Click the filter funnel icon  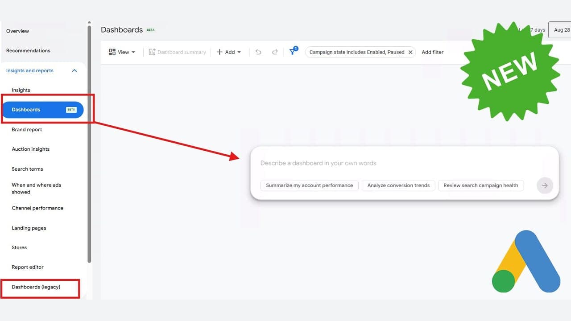coord(293,52)
